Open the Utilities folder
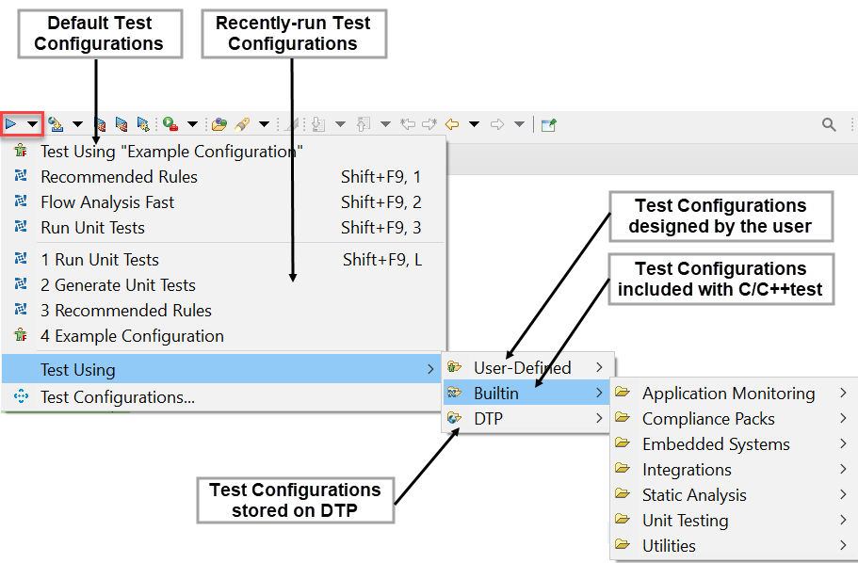 coord(734,545)
